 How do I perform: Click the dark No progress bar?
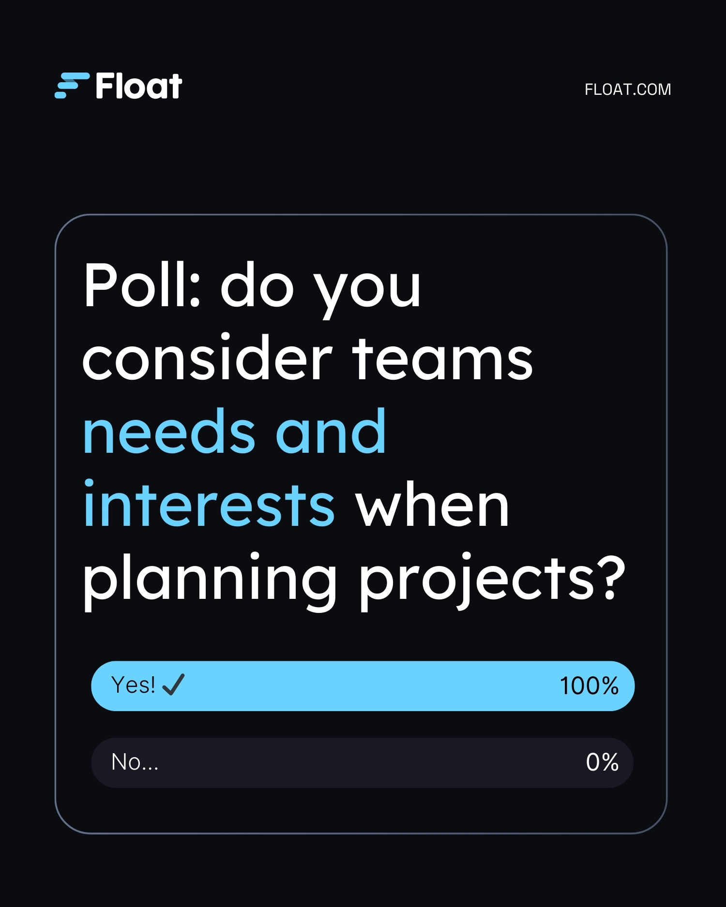click(363, 762)
